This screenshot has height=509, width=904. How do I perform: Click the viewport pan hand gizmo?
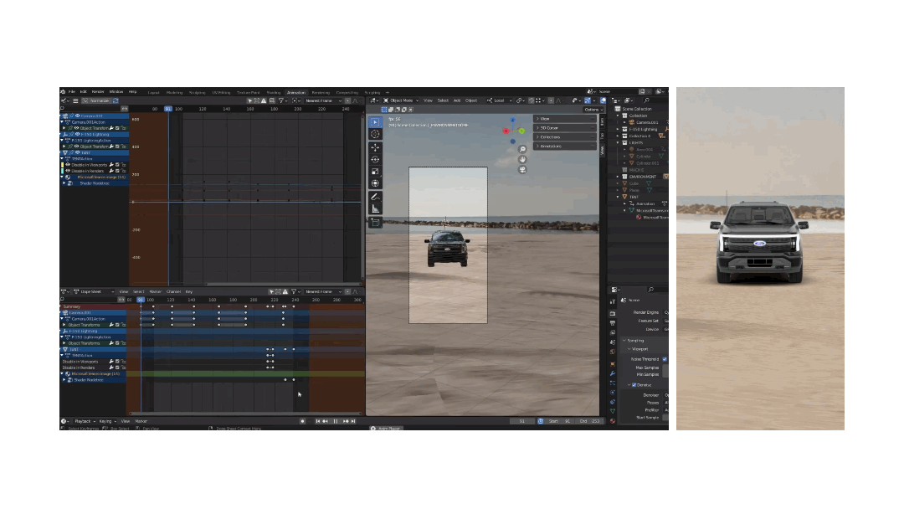click(522, 159)
